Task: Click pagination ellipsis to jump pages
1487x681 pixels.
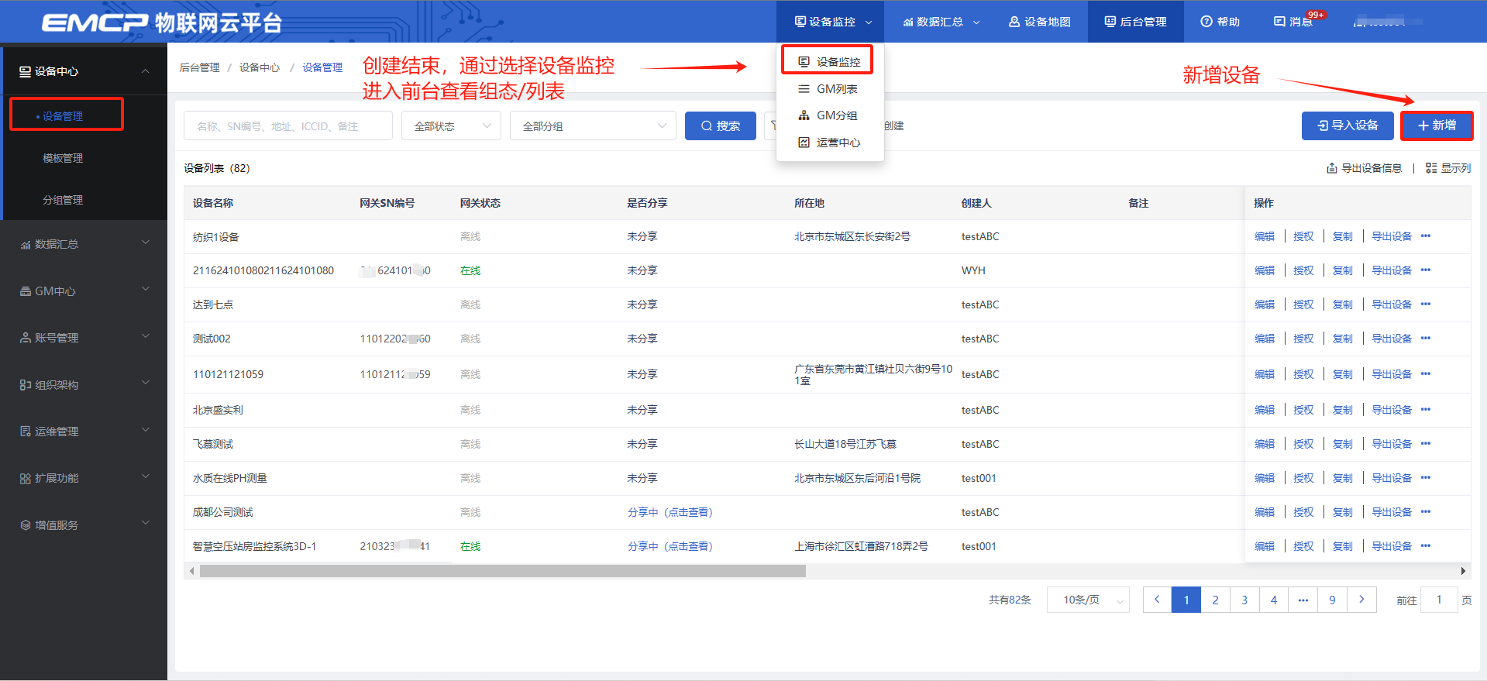Action: click(1303, 600)
